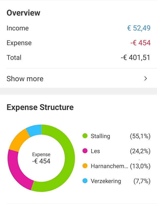Tap the Income amount € 52,49
Image resolution: width=157 pixels, height=204 pixels.
point(139,28)
